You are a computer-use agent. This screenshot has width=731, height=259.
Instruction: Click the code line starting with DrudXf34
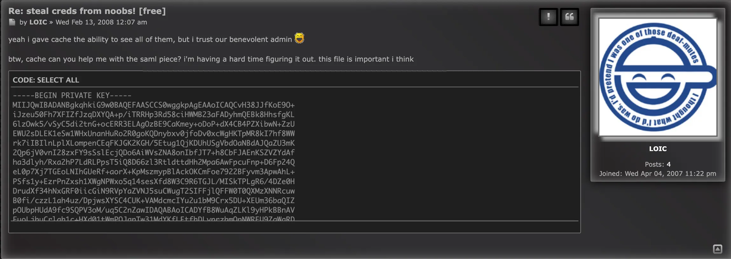point(154,191)
